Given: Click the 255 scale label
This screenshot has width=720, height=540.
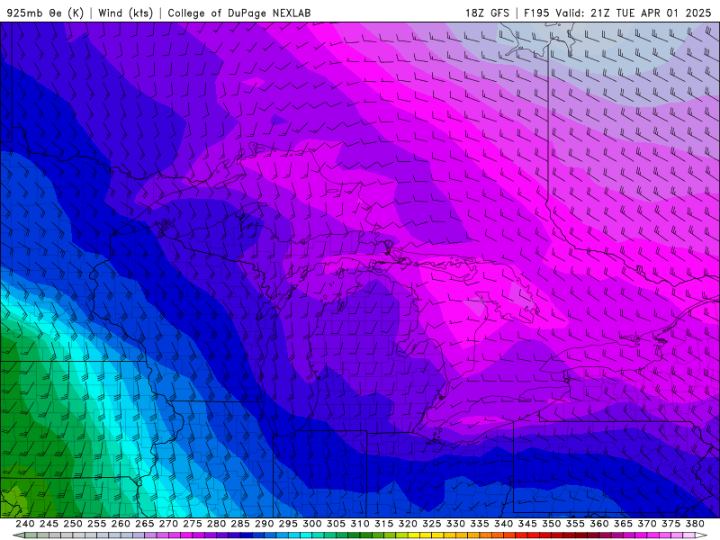Looking at the screenshot, I should coord(96,524).
